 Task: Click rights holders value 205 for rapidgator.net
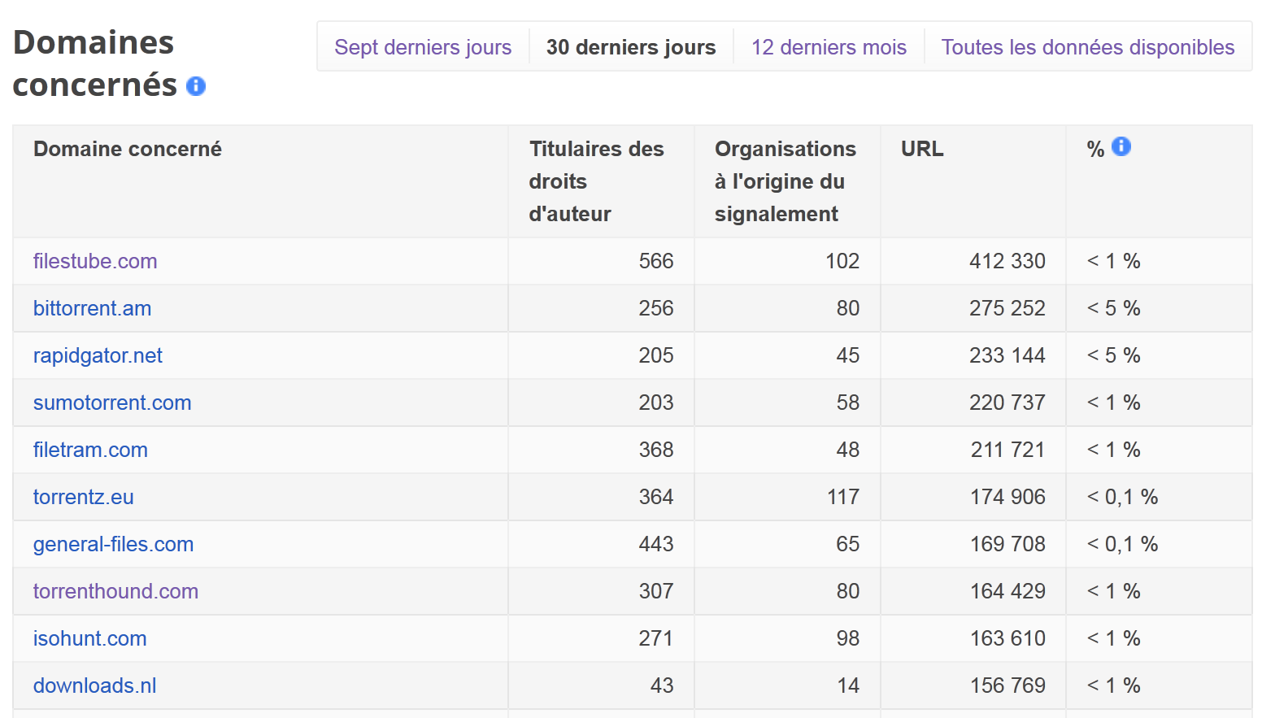click(656, 355)
